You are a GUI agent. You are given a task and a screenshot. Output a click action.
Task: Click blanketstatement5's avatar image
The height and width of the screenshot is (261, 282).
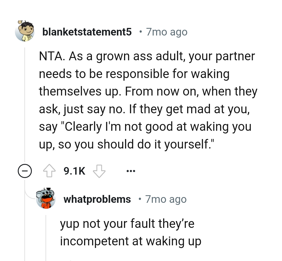pos(25,31)
